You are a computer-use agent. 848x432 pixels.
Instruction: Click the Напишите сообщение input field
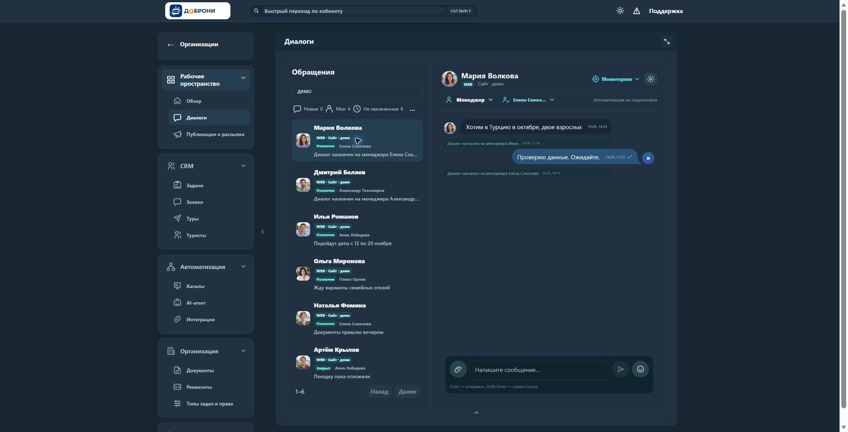pyautogui.click(x=539, y=370)
